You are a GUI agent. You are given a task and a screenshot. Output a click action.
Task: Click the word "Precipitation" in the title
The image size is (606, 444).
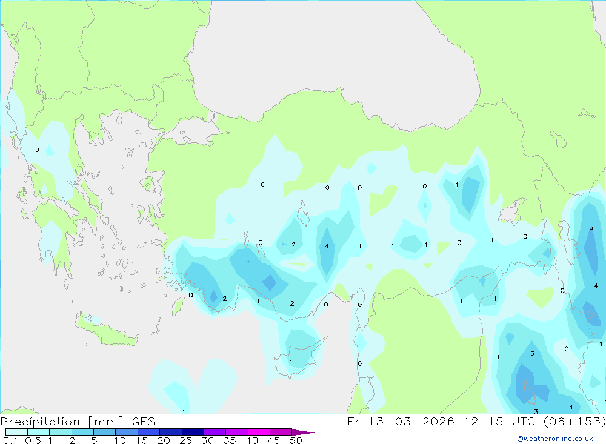tap(40, 421)
